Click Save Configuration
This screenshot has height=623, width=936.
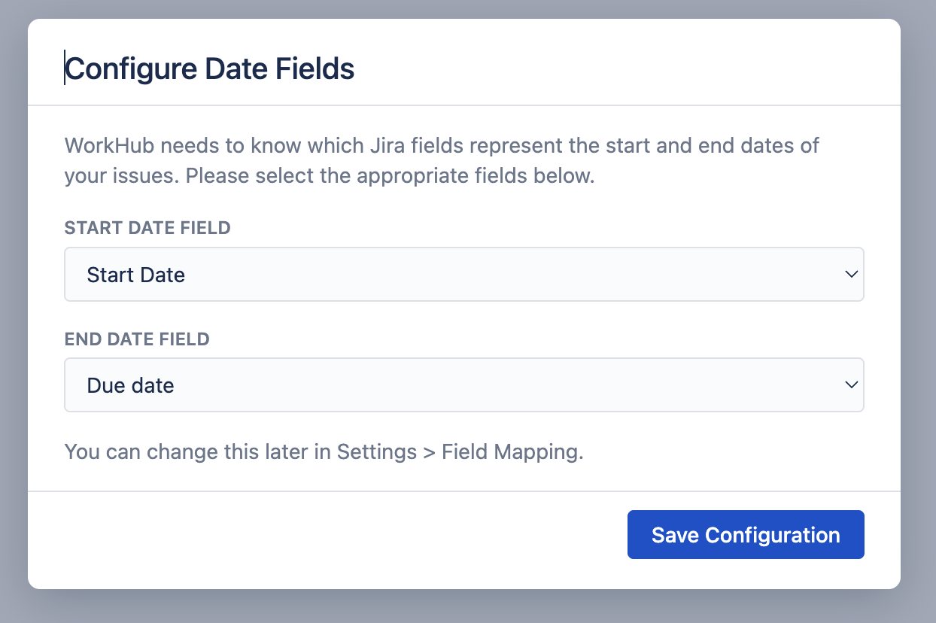point(745,534)
